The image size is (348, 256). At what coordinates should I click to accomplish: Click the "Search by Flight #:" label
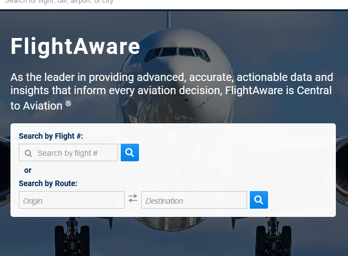click(51, 136)
